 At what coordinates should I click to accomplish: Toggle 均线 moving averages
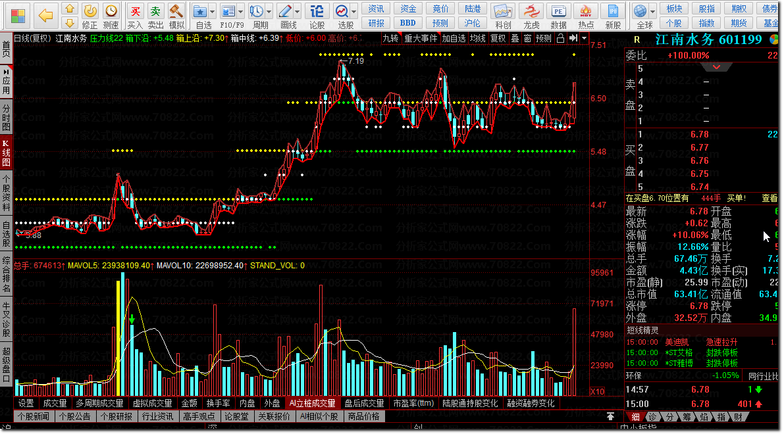coord(477,38)
